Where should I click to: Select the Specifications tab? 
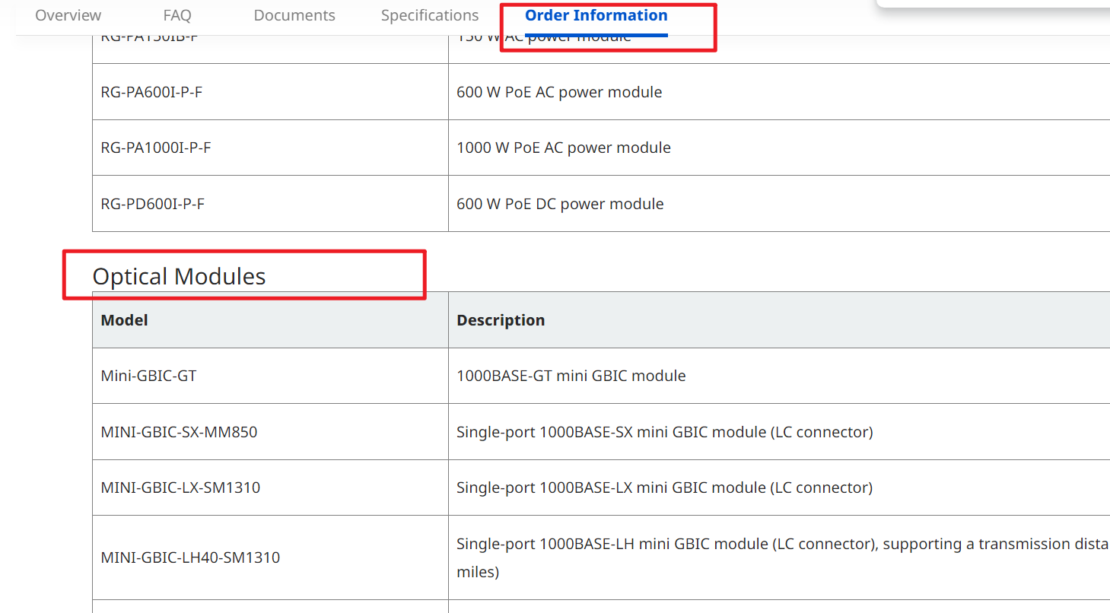pos(430,15)
